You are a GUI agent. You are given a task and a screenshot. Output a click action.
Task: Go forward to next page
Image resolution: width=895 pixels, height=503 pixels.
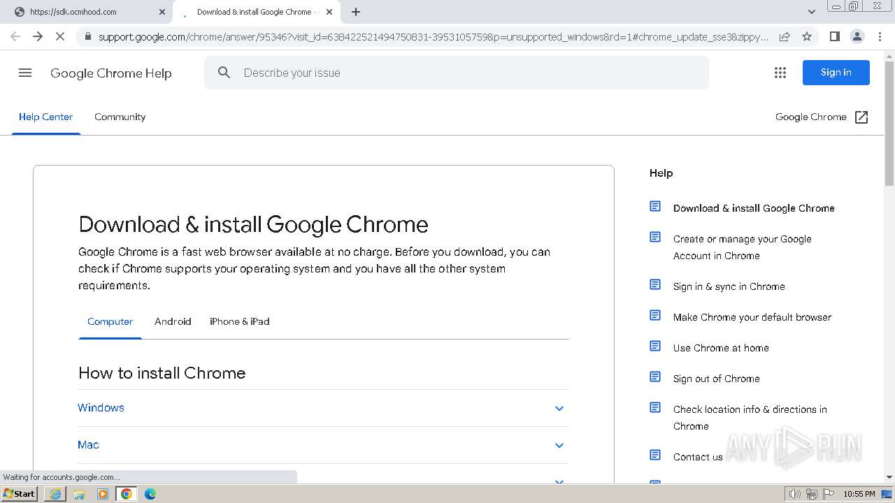[x=38, y=36]
